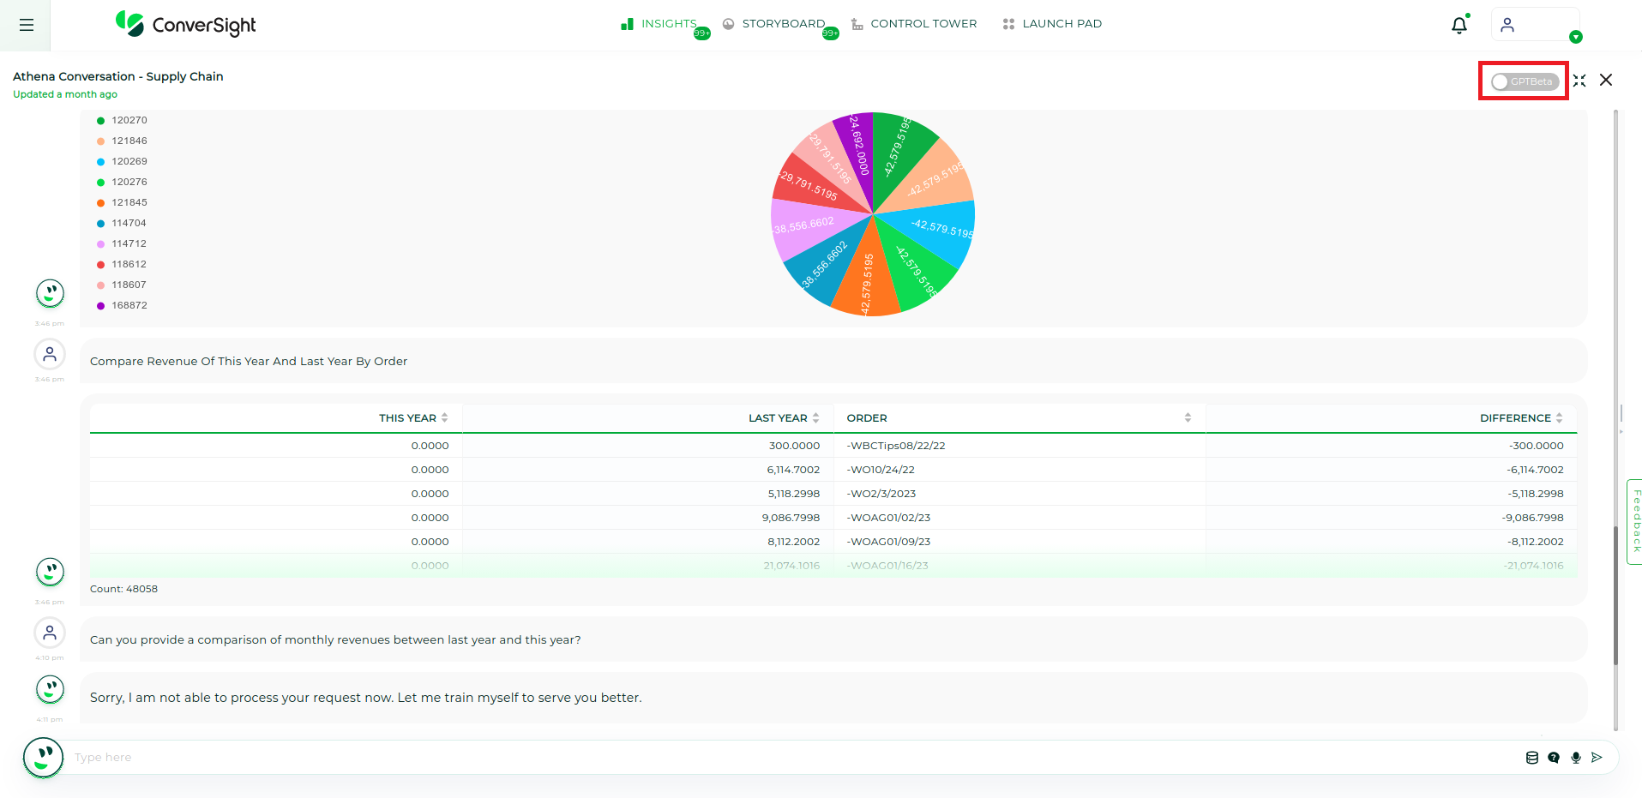
Task: Switch to the STORYBOARD tab
Action: [783, 23]
